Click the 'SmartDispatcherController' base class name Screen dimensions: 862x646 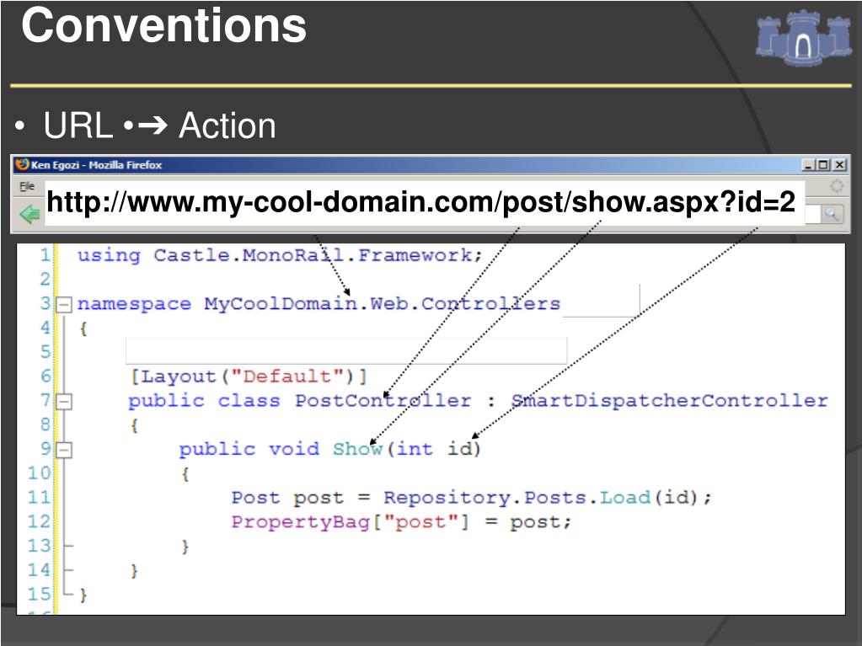click(x=670, y=401)
